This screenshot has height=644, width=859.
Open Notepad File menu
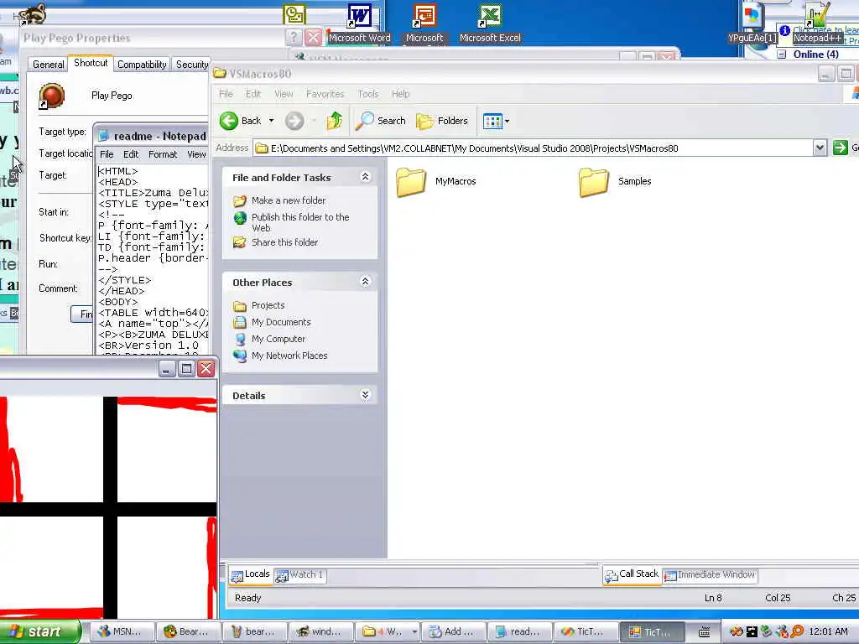[107, 154]
